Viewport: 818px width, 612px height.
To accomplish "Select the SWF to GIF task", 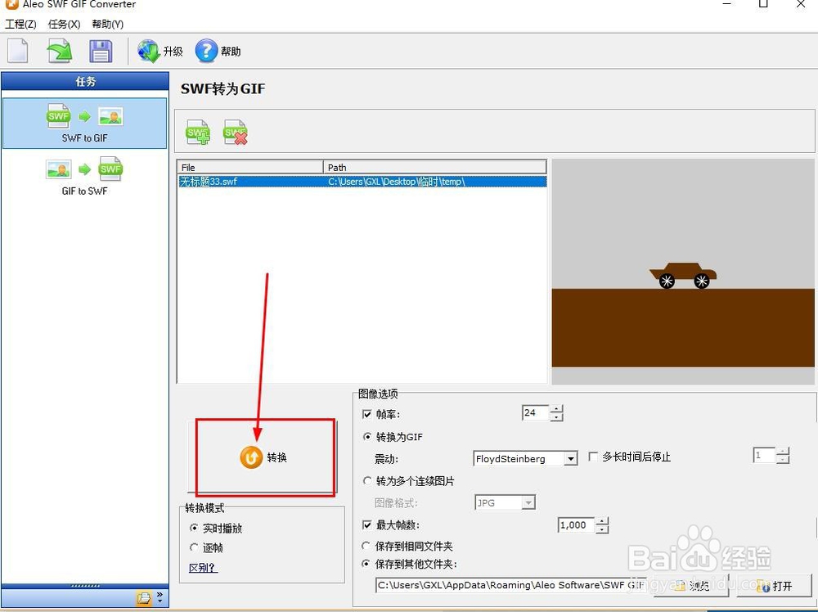I will click(x=84, y=123).
